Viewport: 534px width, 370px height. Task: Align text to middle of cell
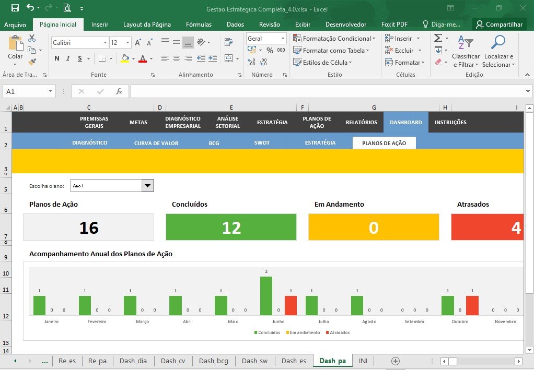coord(177,42)
